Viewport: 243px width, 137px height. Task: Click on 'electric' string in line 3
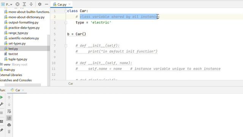click(x=101, y=22)
